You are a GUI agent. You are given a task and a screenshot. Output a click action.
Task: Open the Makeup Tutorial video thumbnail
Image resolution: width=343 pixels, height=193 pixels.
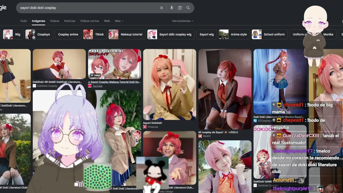tap(114, 64)
